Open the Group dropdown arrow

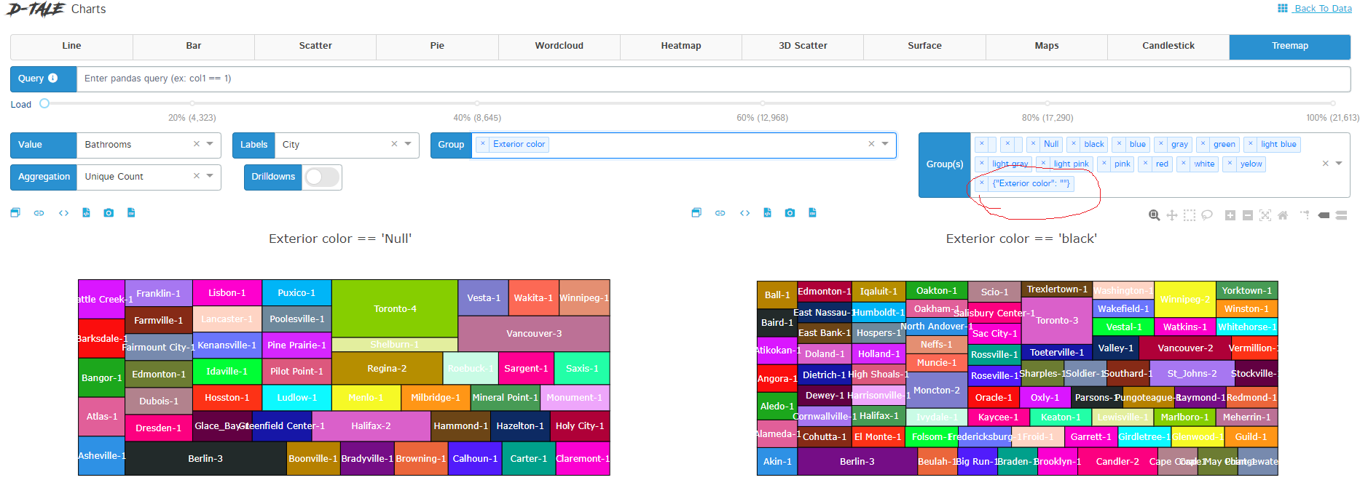(x=885, y=144)
